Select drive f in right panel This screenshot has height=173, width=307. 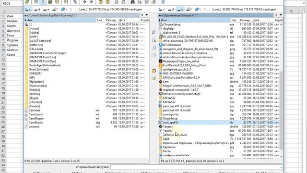pyautogui.click(x=189, y=9)
